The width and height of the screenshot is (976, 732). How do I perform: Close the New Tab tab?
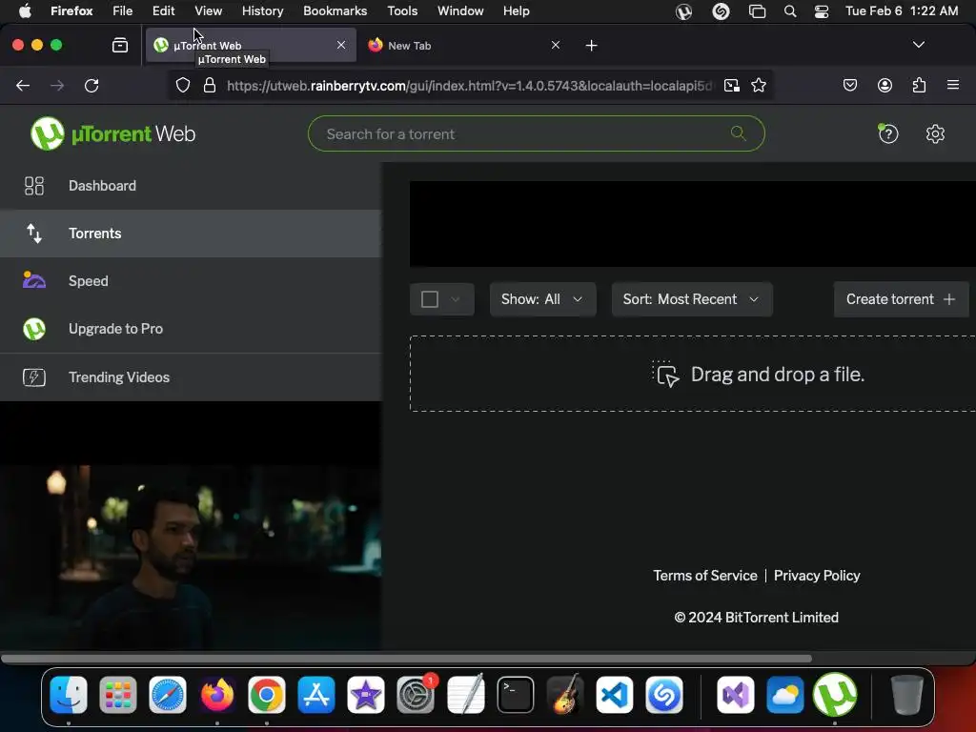coord(556,45)
